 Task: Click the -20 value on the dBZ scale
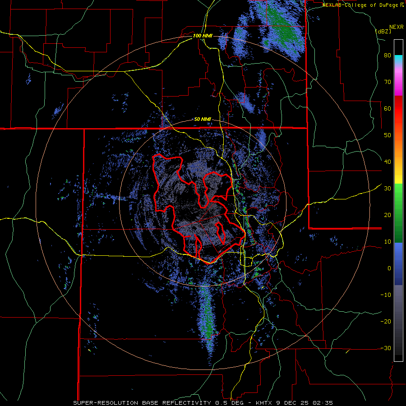pyautogui.click(x=386, y=321)
